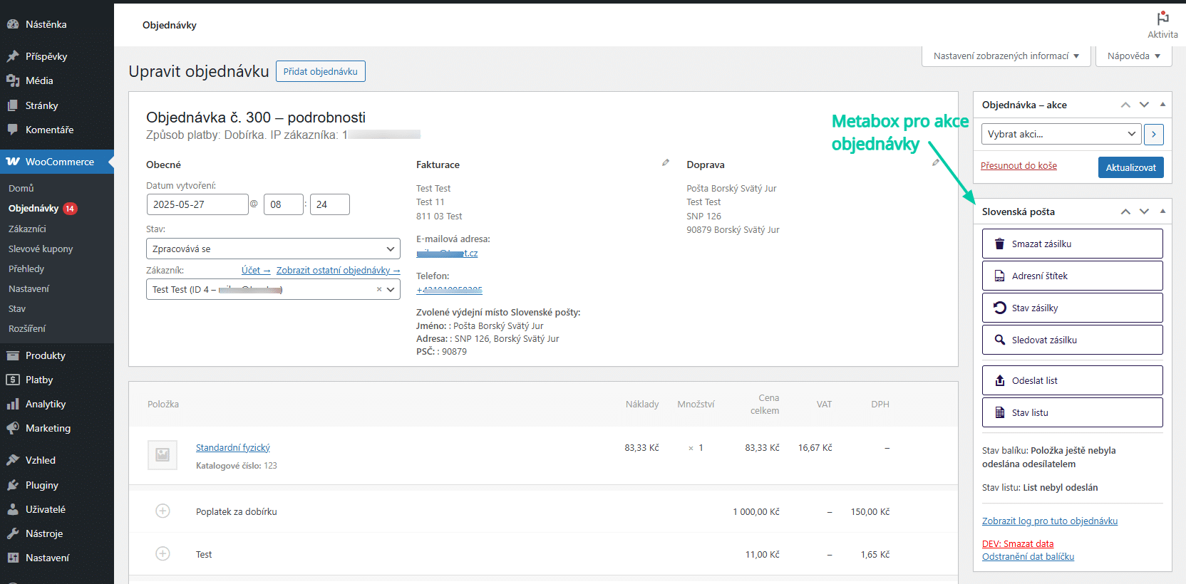Move Slovenská pošta metabox up
This screenshot has width=1186, height=584.
pos(1125,212)
